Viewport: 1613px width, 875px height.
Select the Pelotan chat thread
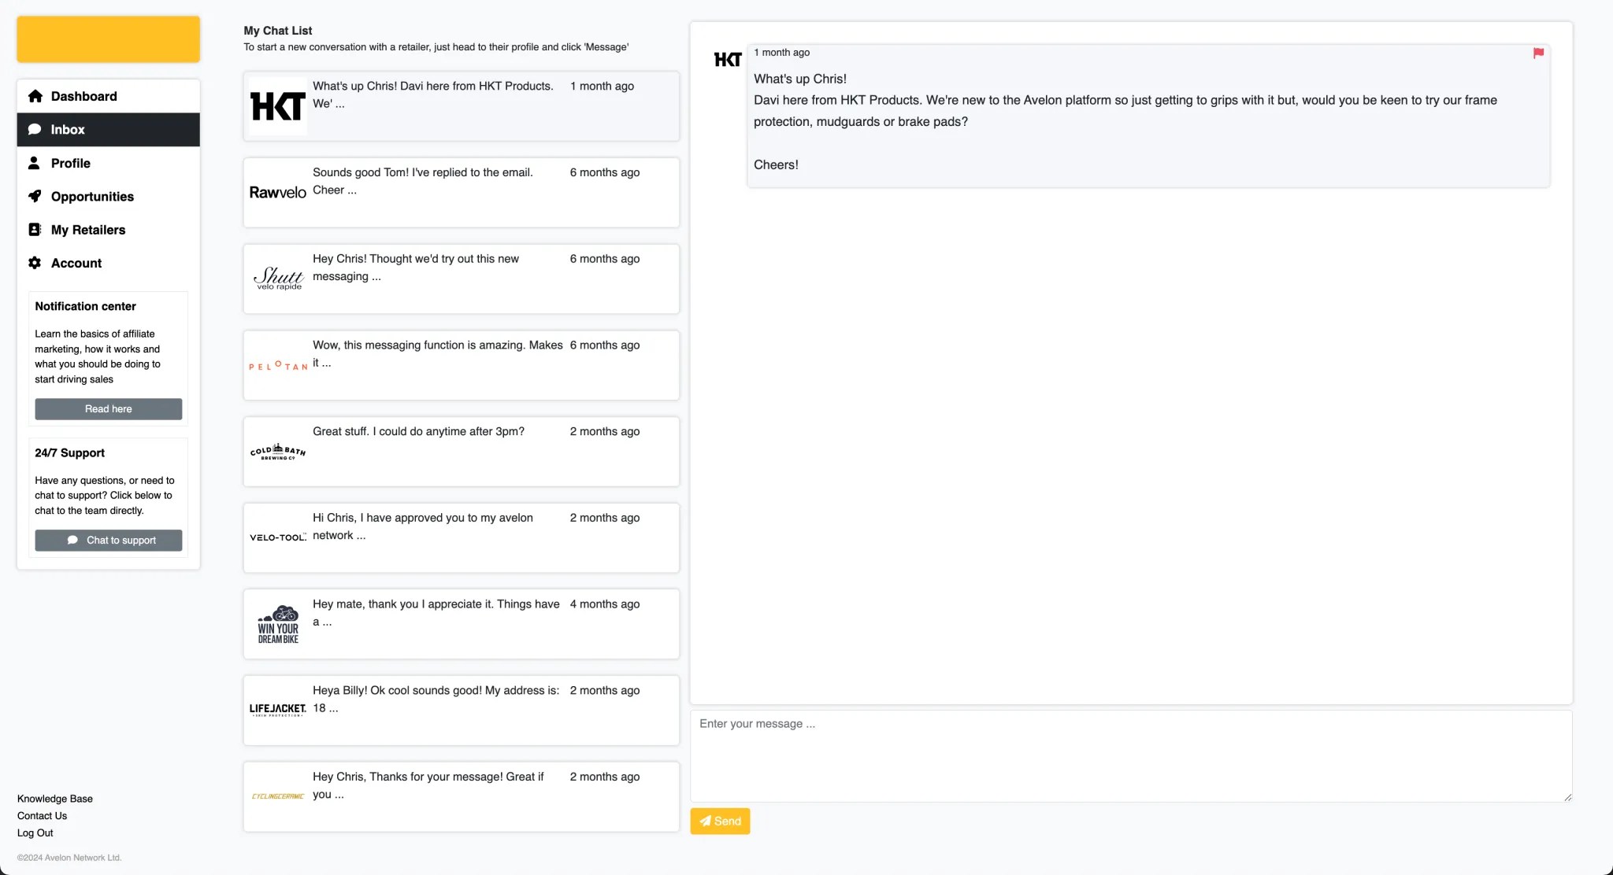coord(461,365)
